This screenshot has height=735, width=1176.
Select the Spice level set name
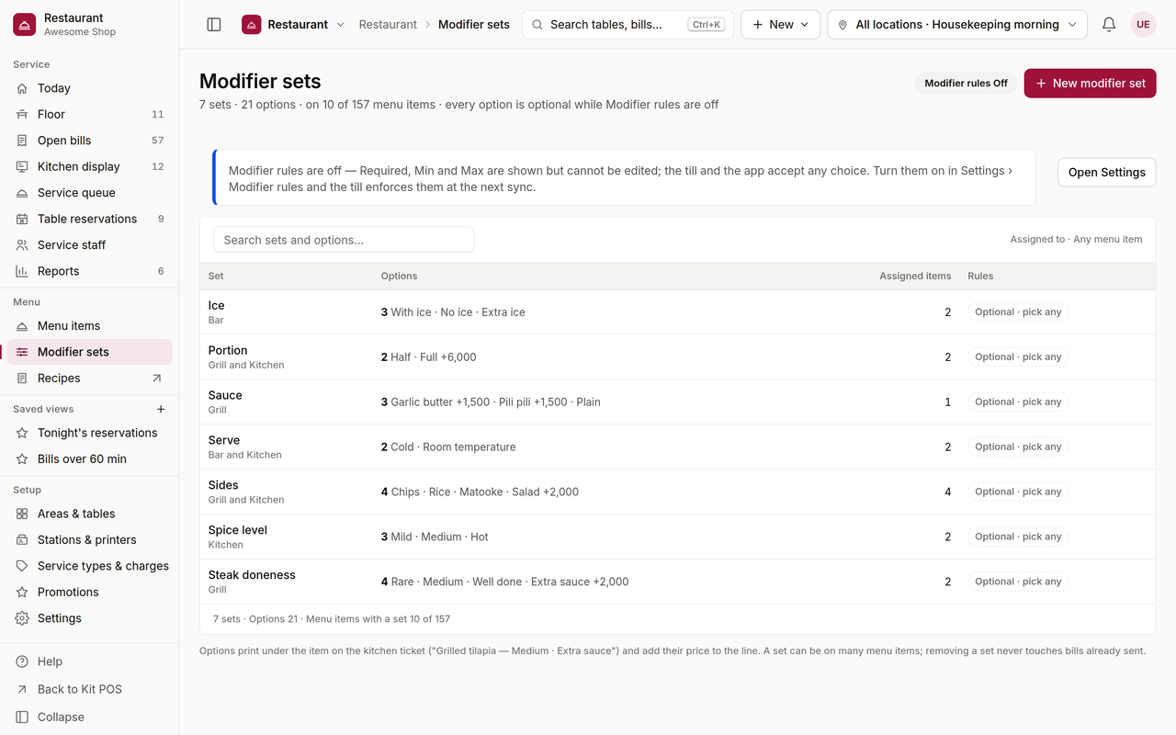coord(237,530)
